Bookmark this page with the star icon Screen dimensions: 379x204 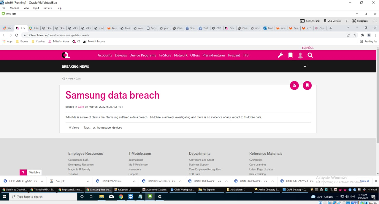point(355,35)
